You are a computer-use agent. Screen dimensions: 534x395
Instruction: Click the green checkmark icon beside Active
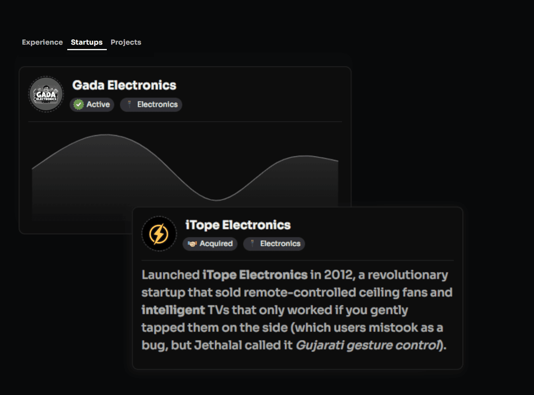click(x=79, y=105)
